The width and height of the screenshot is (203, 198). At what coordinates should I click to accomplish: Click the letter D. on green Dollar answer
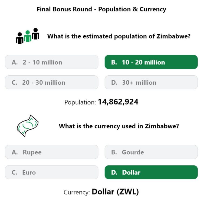point(114,173)
